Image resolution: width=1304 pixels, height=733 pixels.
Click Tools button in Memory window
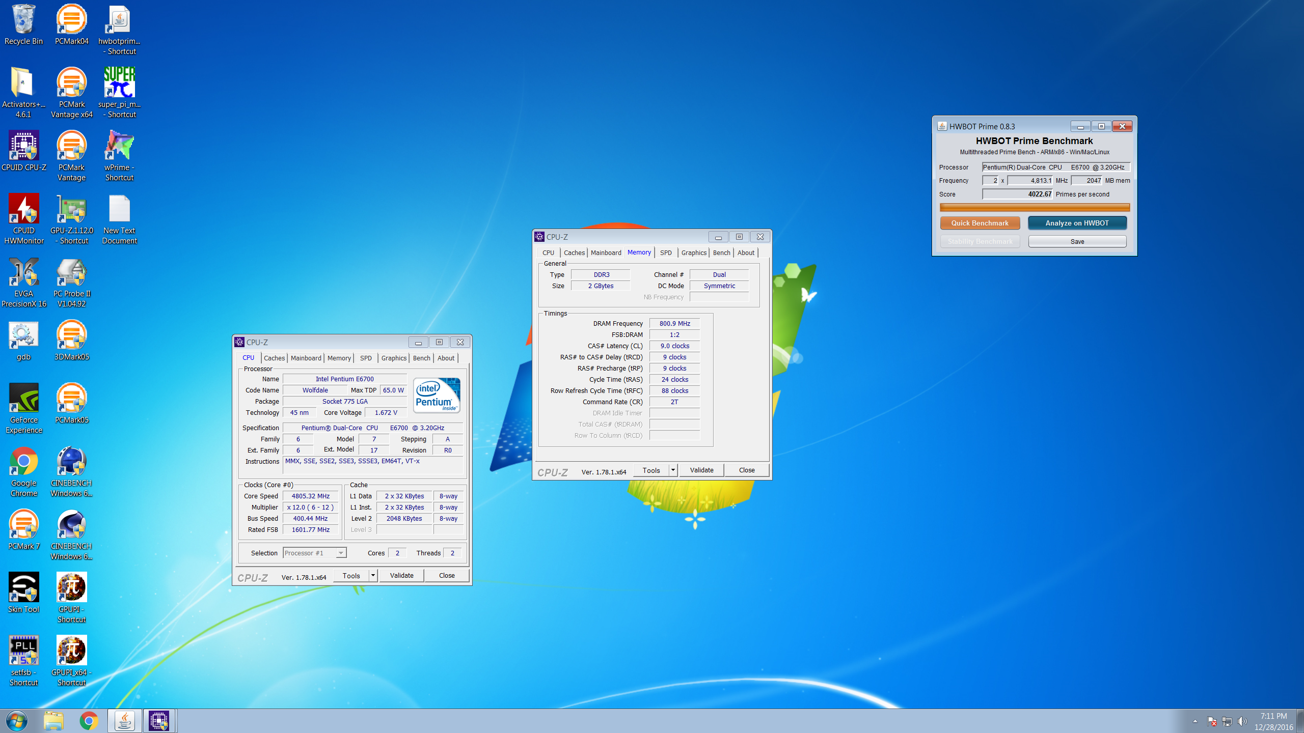pos(651,470)
